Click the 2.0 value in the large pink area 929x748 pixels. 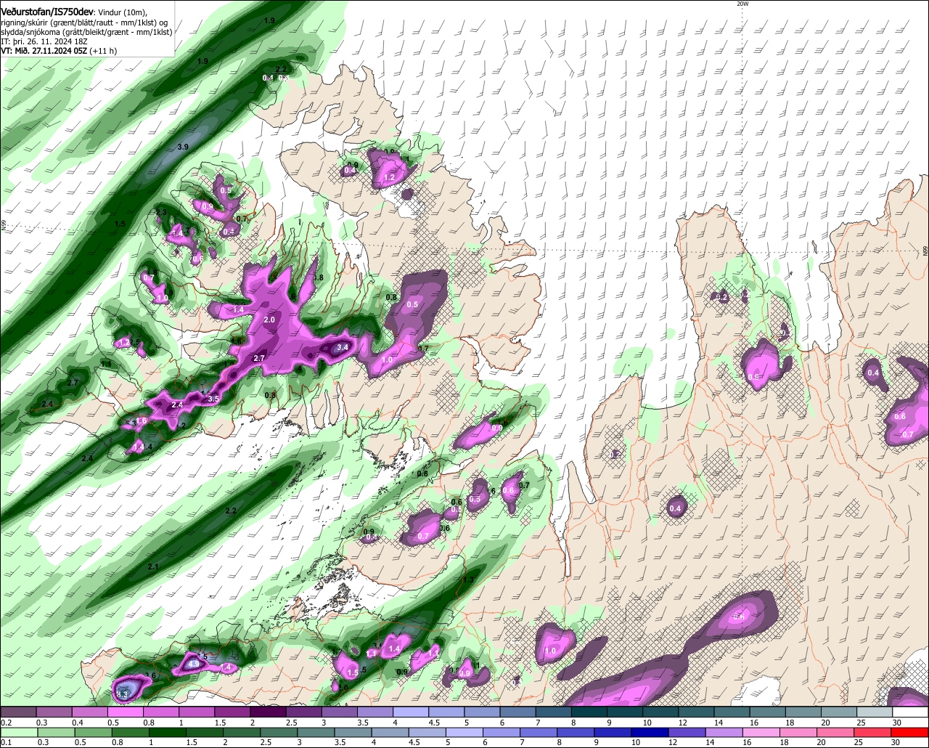(x=269, y=320)
